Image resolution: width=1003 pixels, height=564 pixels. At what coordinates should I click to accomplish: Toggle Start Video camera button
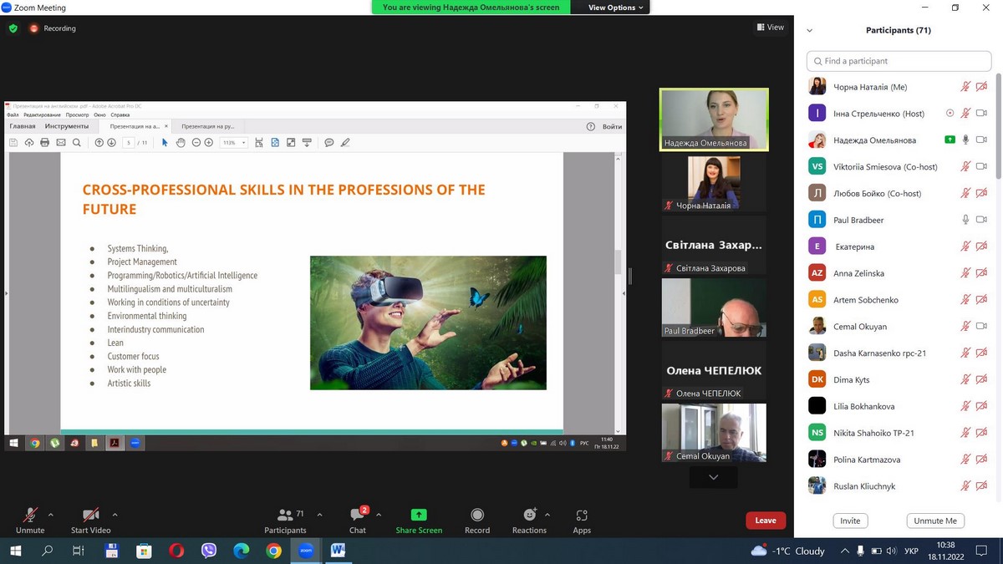click(x=90, y=516)
